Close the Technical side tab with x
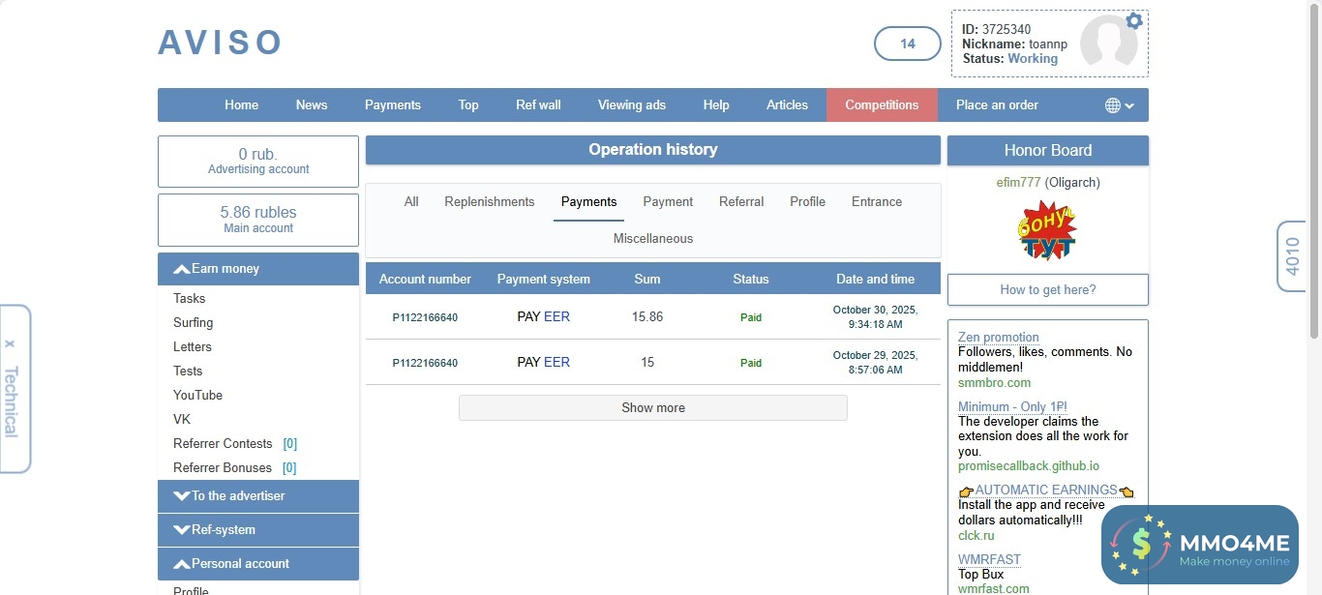This screenshot has width=1322, height=595. coord(10,343)
